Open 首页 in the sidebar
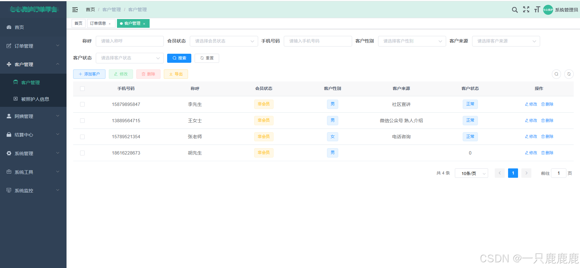Image resolution: width=580 pixels, height=268 pixels. 33,27
